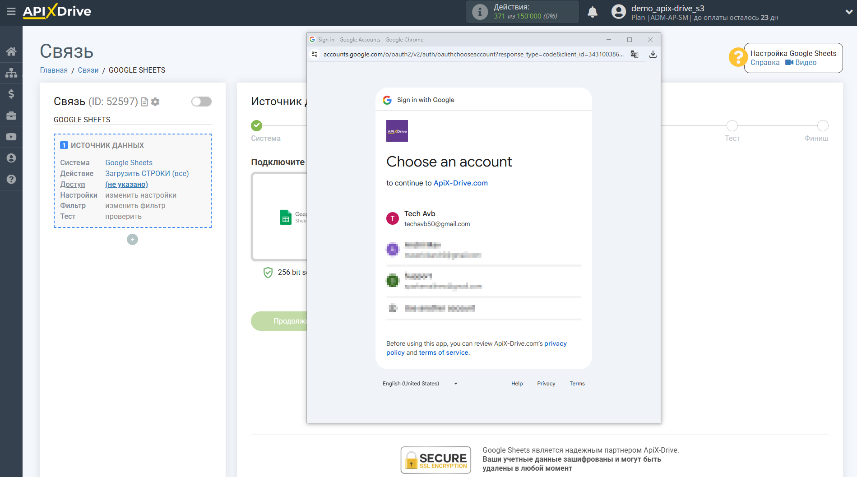Open the user profile icon in sidebar
The image size is (857, 477).
(11, 158)
